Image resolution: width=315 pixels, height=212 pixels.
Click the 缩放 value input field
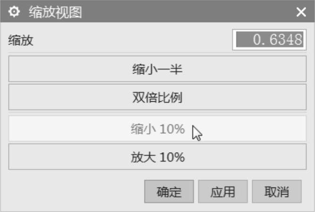269,40
